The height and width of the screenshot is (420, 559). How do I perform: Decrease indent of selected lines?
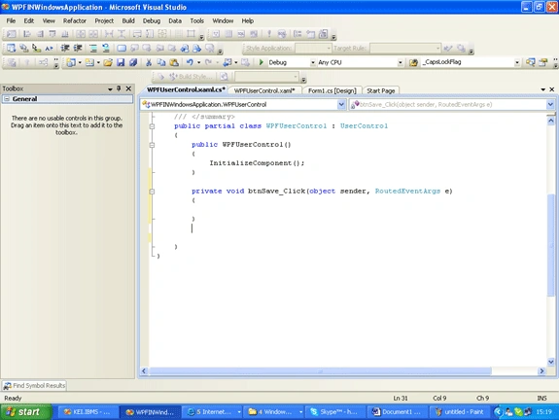[65, 48]
